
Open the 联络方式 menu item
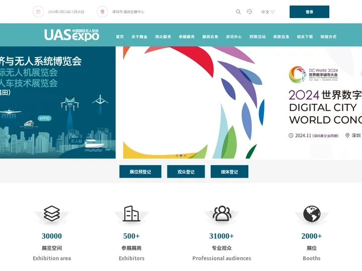pos(328,37)
